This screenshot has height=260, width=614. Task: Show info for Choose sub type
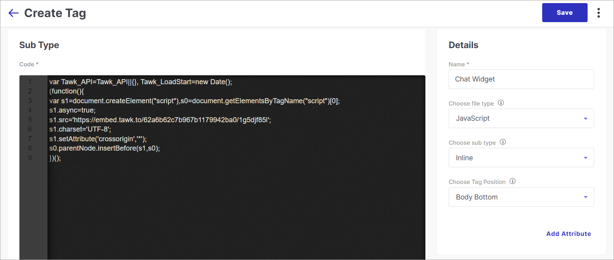click(x=503, y=142)
